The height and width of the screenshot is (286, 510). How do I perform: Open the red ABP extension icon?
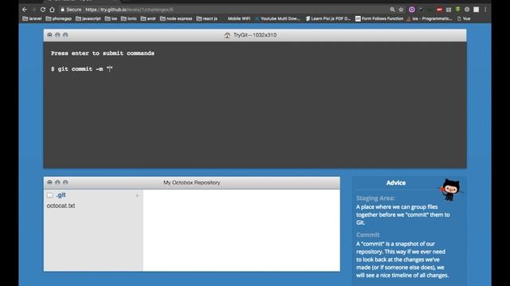(x=439, y=10)
